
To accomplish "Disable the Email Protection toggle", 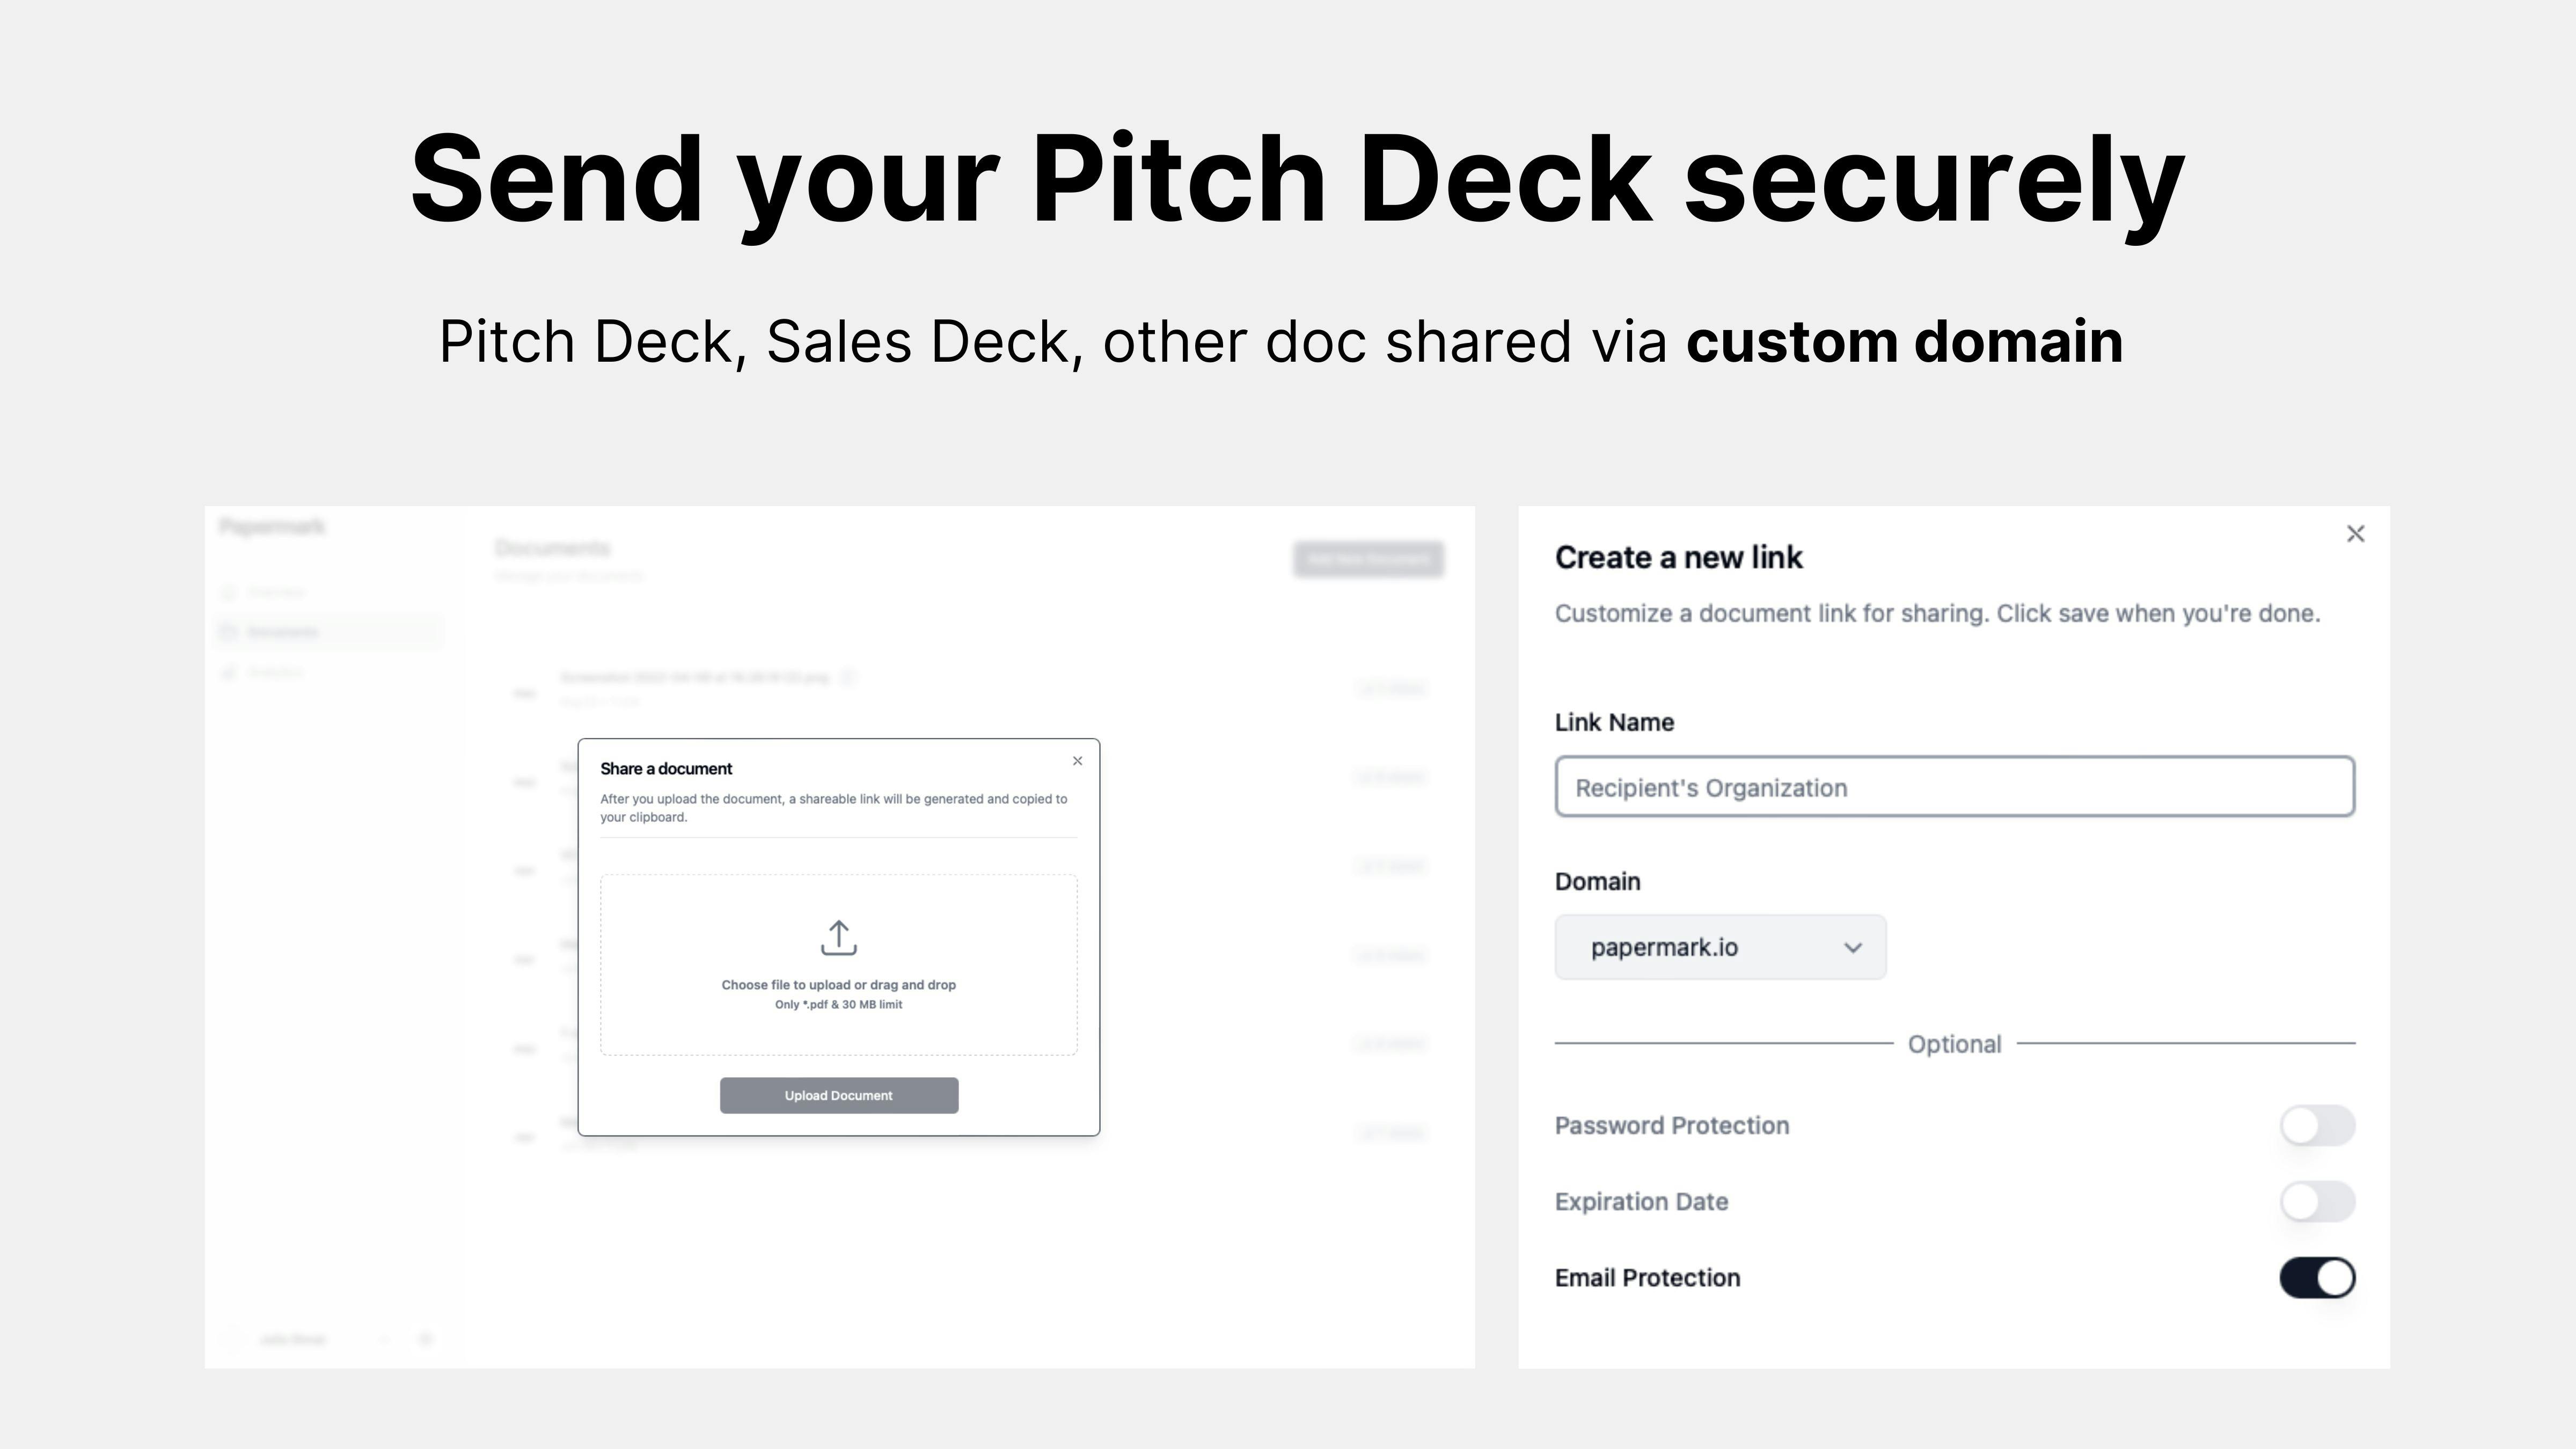I will tap(2317, 1277).
